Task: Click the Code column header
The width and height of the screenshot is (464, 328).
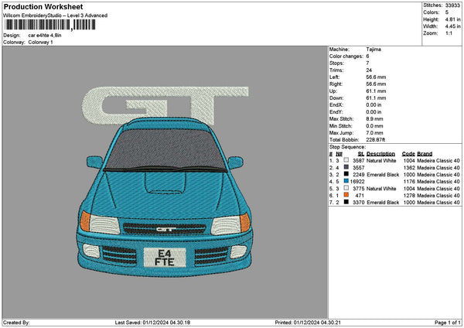Action: pyautogui.click(x=409, y=153)
